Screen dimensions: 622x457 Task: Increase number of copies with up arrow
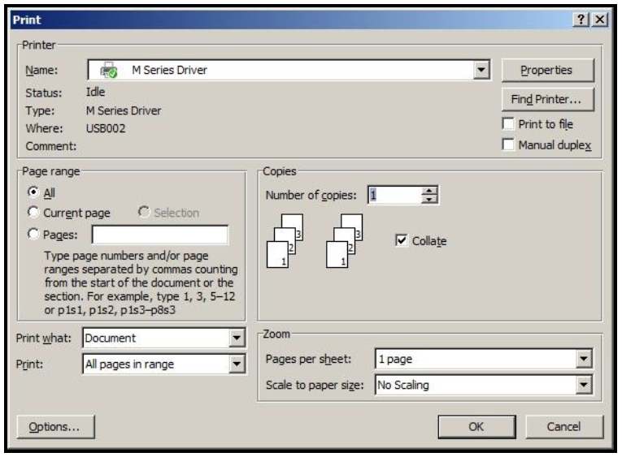point(428,191)
